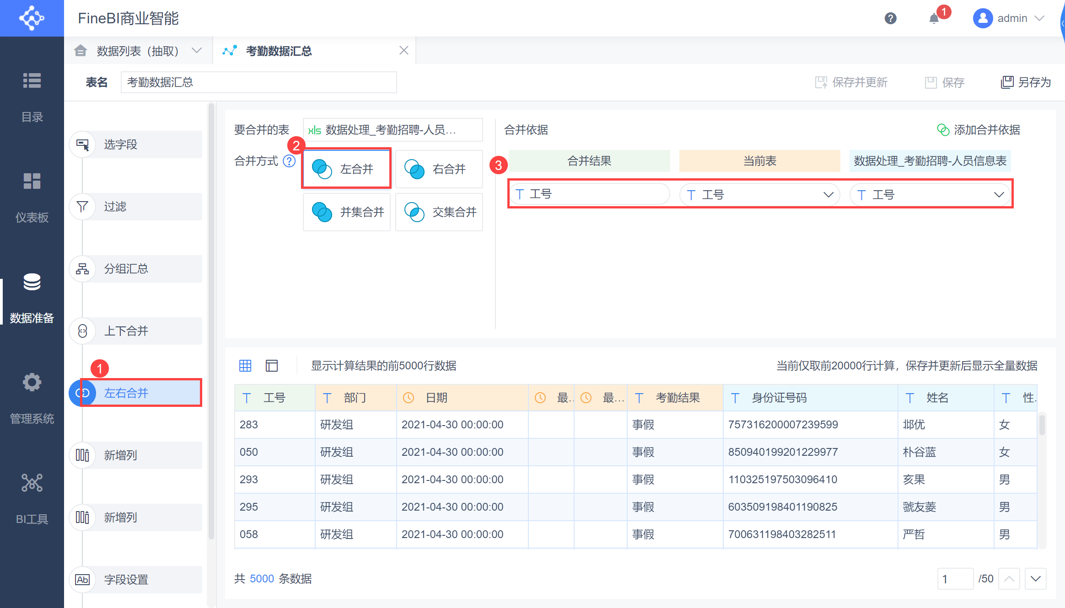Expand the 数据列表（抽取） dropdown arrow
The image size is (1065, 608).
(x=197, y=50)
